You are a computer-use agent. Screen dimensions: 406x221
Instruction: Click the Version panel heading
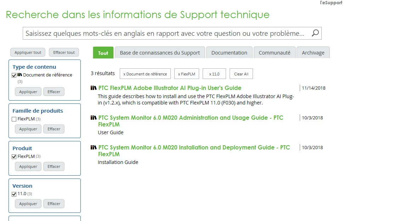click(x=22, y=186)
